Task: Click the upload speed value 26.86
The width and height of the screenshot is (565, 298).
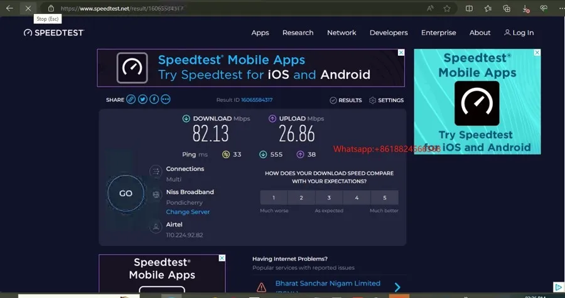Action: click(297, 134)
